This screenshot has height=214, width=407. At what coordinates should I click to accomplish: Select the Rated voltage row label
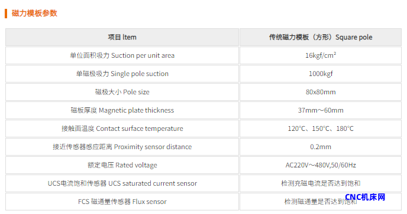point(122,165)
